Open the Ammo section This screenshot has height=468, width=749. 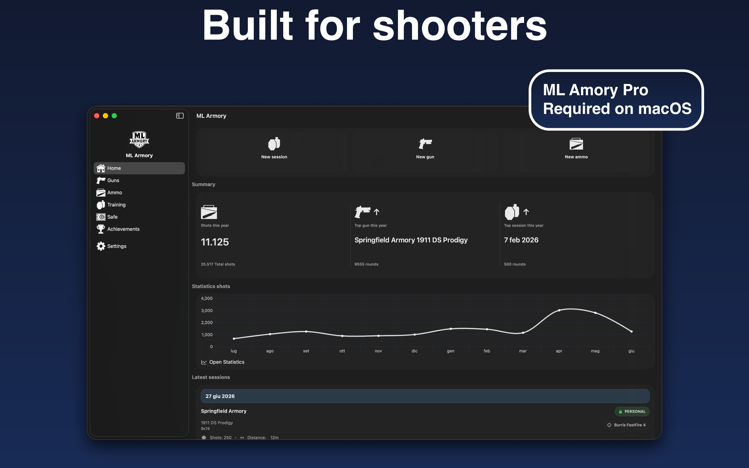tap(139, 192)
